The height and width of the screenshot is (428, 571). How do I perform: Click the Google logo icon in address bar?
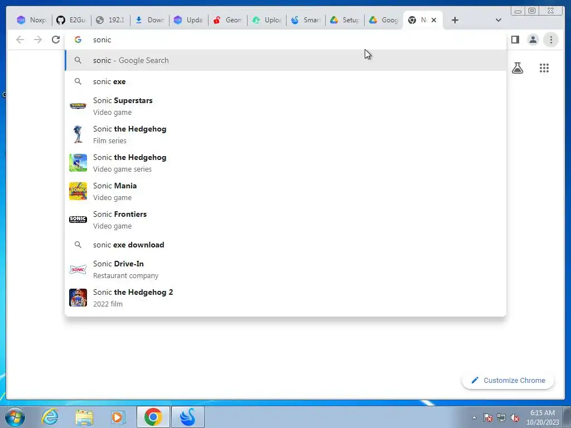(x=78, y=40)
